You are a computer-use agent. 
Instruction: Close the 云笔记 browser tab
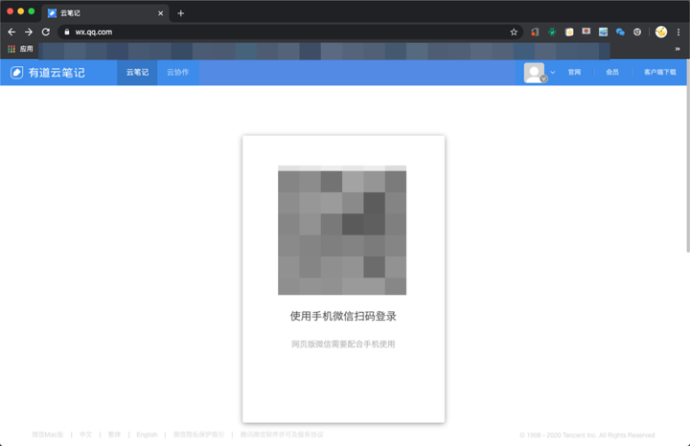tap(161, 13)
